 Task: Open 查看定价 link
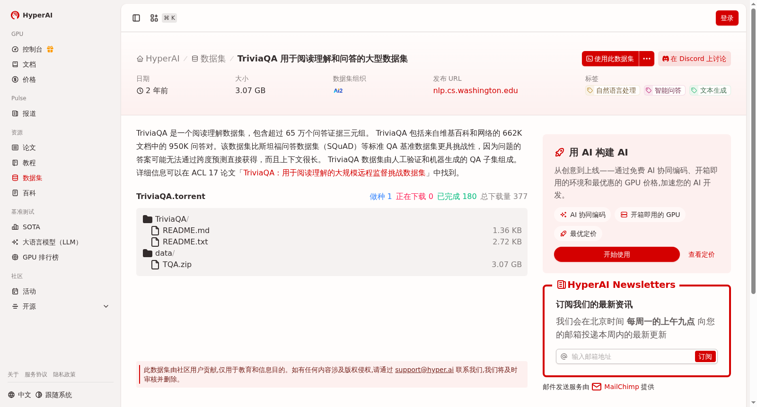click(x=701, y=254)
